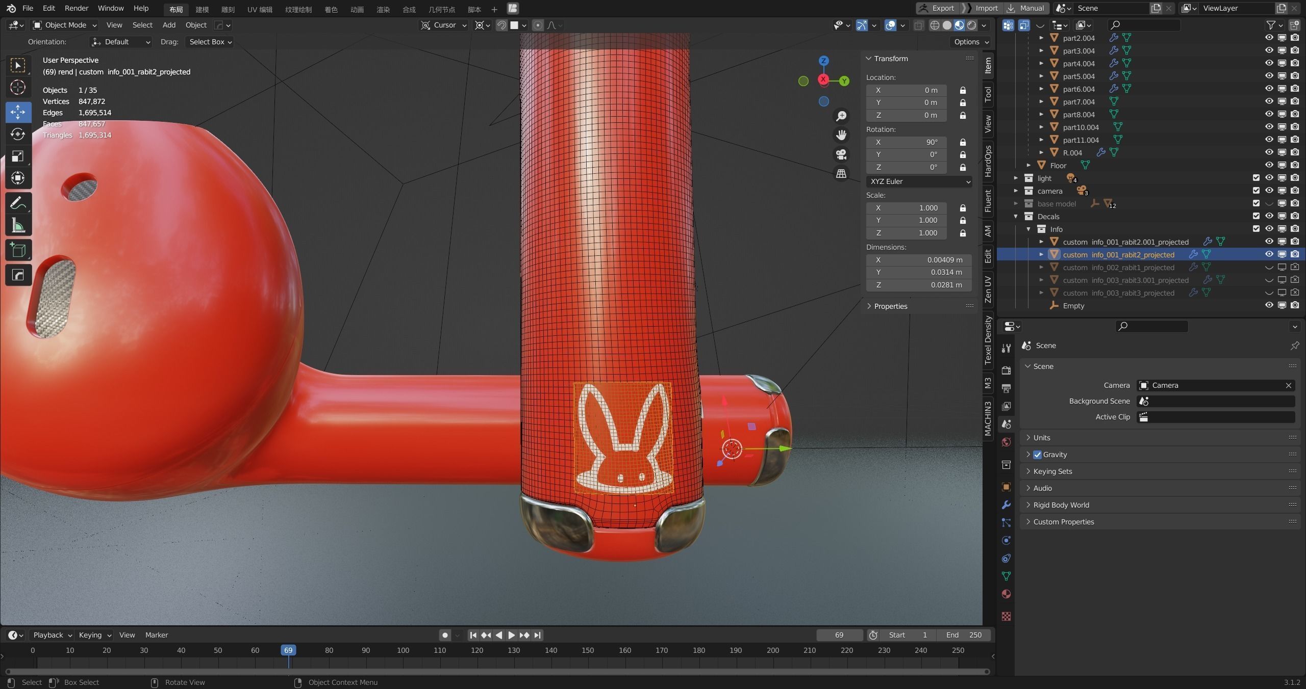
Task: Click the camera view icon
Action: click(841, 154)
